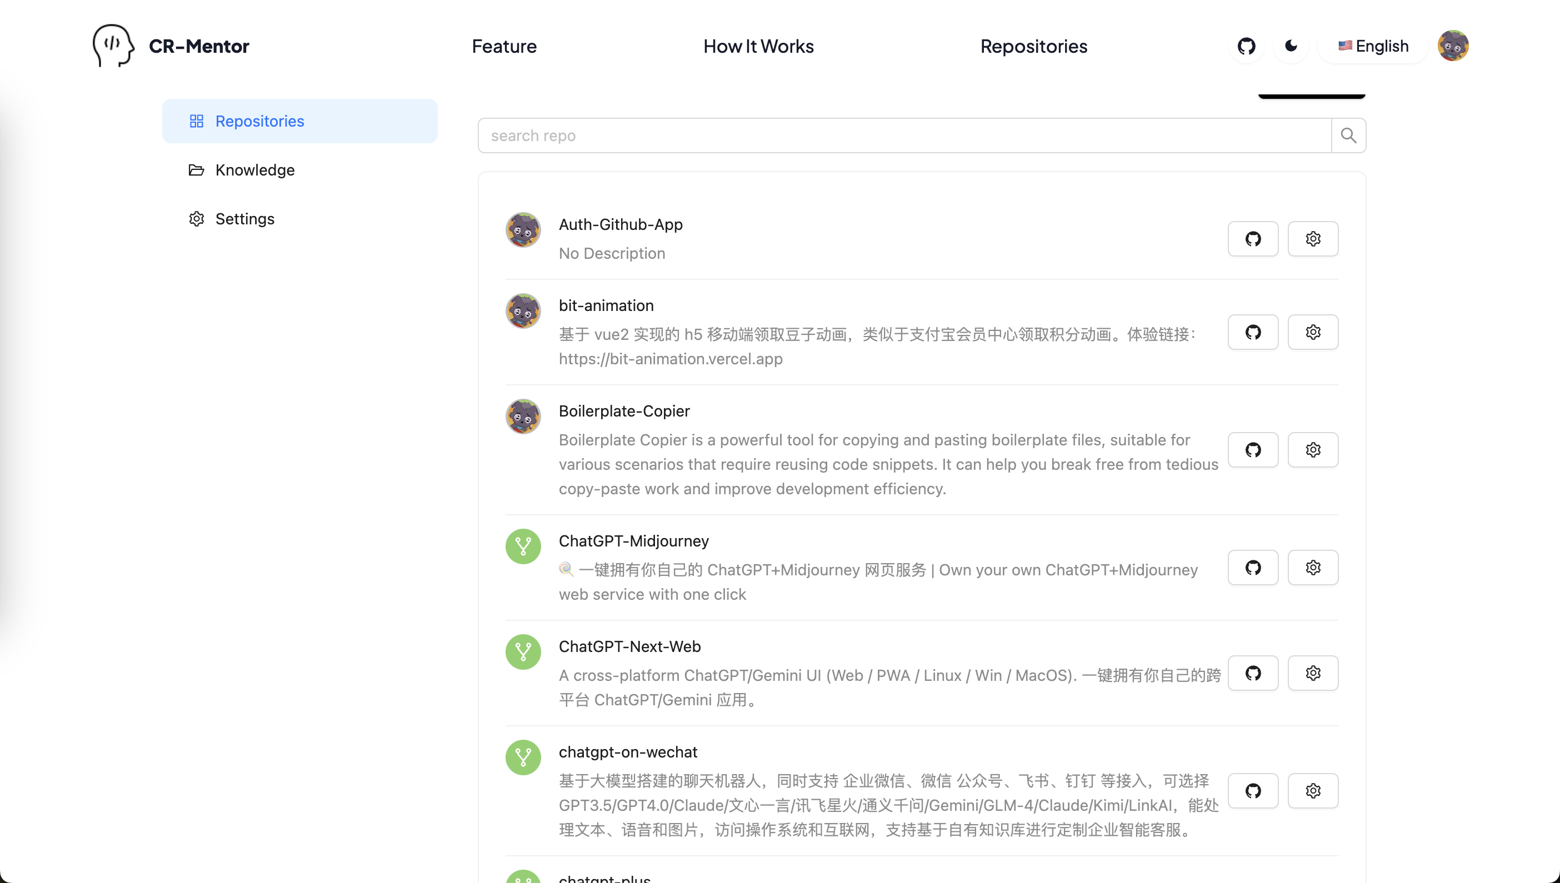
Task: Open user avatar menu in header
Action: tap(1452, 46)
